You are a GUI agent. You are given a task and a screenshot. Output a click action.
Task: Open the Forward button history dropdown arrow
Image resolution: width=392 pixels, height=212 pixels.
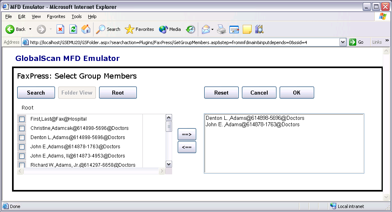click(x=51, y=29)
